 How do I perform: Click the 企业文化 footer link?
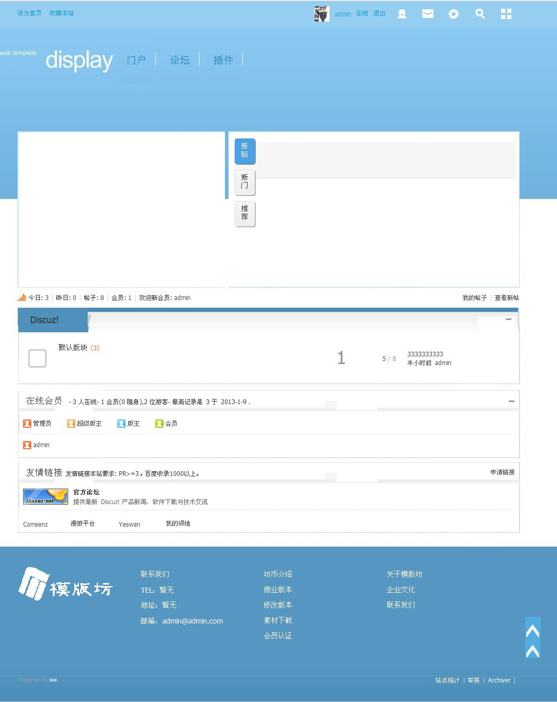click(x=401, y=590)
